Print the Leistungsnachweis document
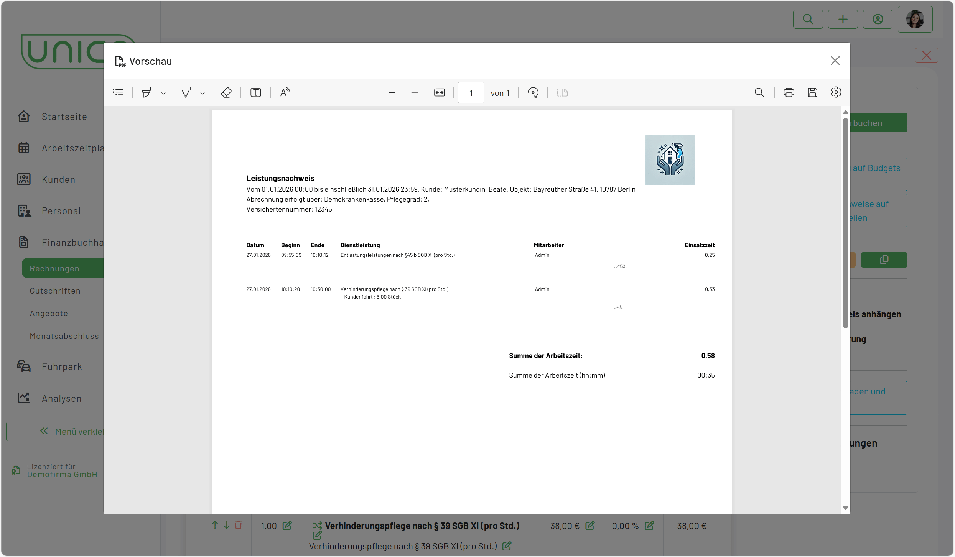 click(789, 92)
